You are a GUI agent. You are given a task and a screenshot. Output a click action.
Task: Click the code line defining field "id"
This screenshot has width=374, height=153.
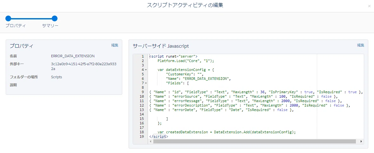(256, 92)
